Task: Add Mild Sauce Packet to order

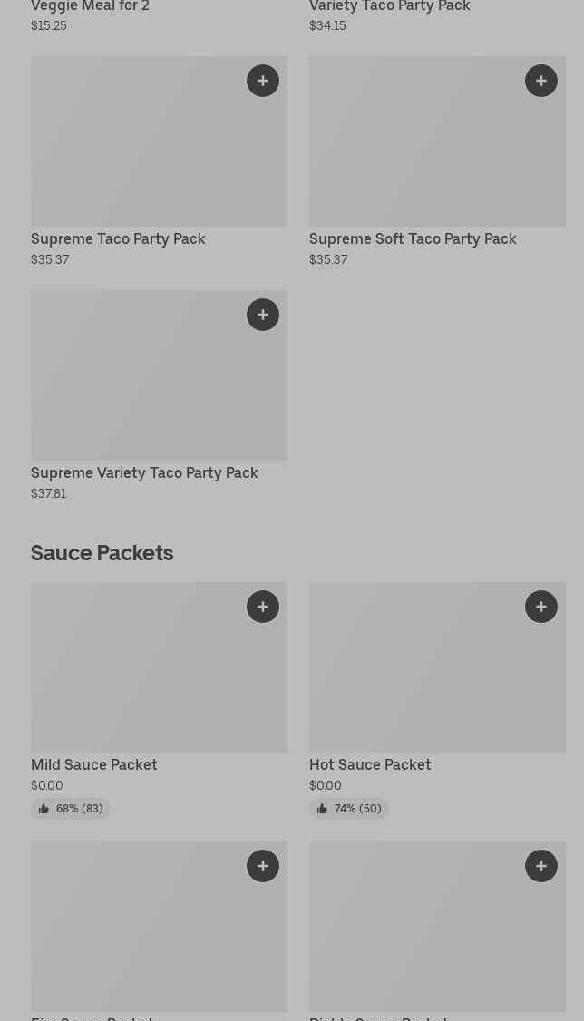Action: (263, 607)
